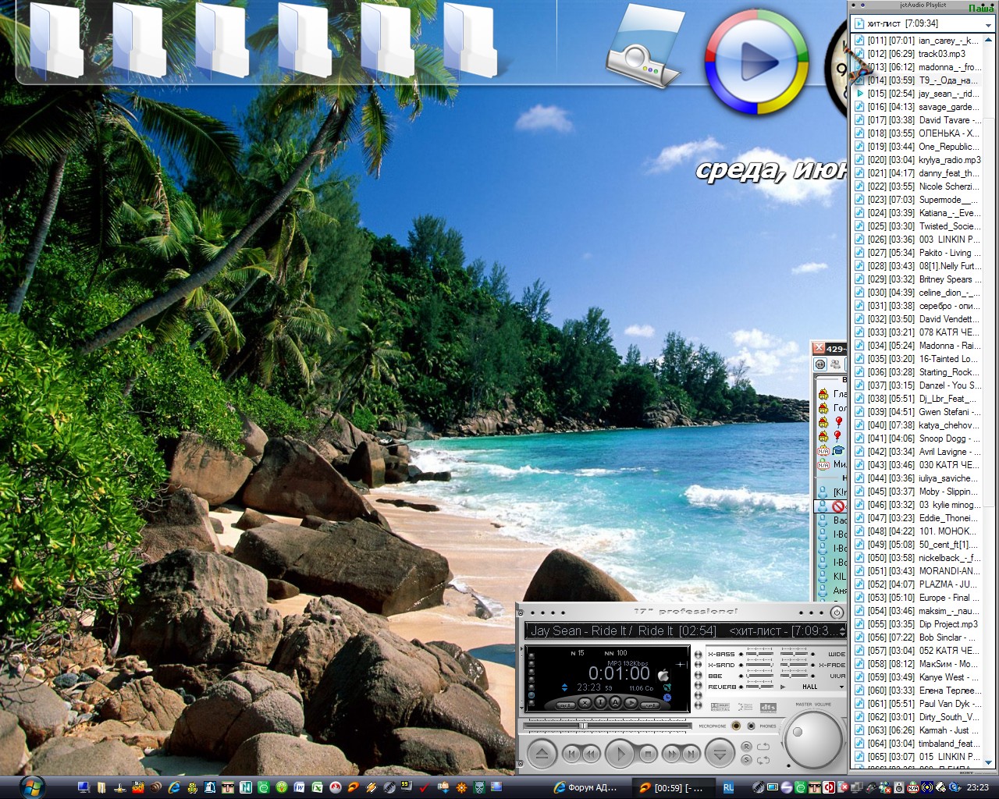This screenshot has width=999, height=799.
Task: Click the Windows Start orb
Action: [x=32, y=787]
